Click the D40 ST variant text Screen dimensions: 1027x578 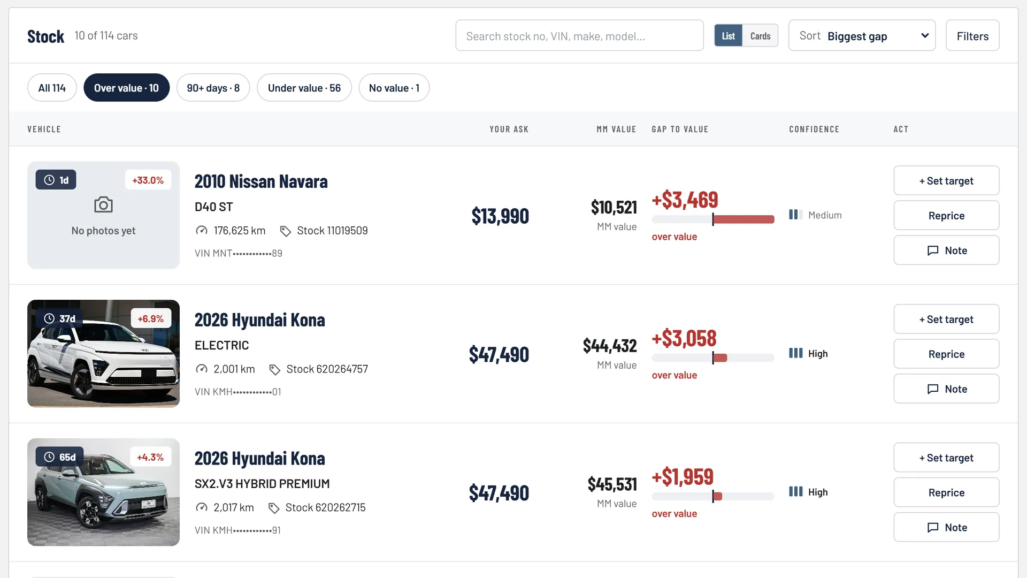(213, 207)
